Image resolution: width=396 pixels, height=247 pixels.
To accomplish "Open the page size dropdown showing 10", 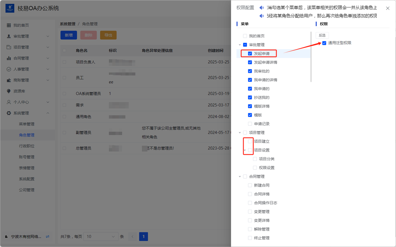I will (101, 237).
